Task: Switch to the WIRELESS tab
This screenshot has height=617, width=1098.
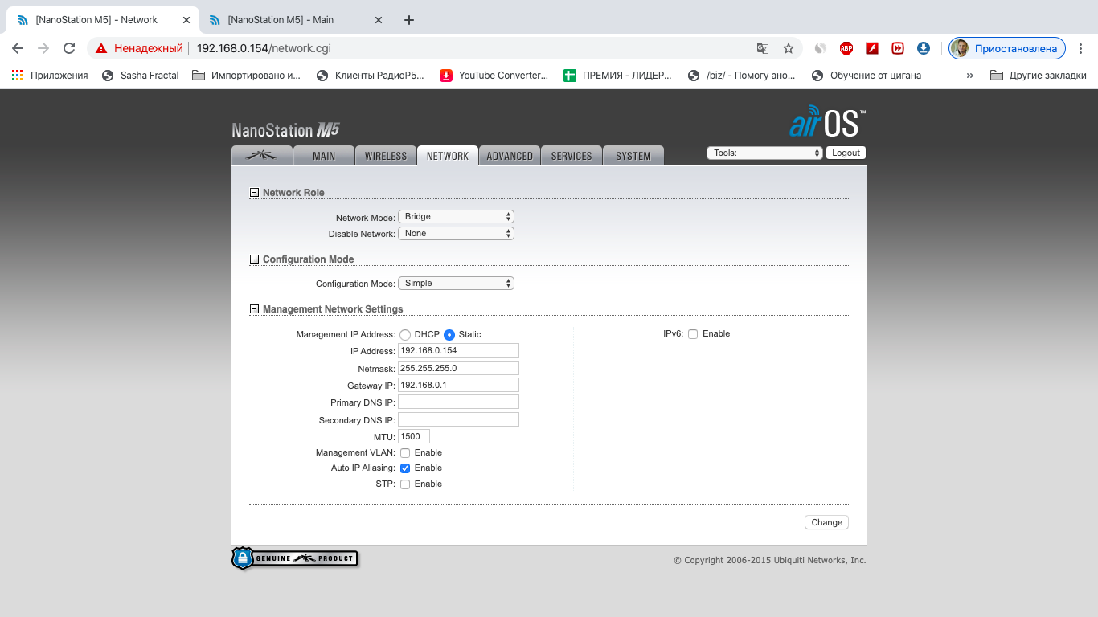Action: click(x=386, y=156)
